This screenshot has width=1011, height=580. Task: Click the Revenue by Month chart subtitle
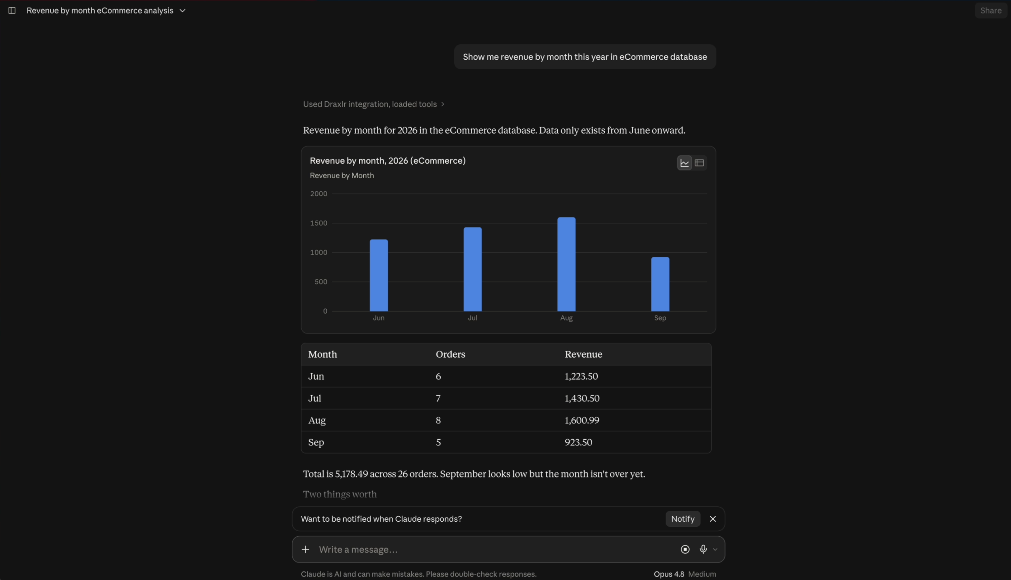click(x=342, y=175)
